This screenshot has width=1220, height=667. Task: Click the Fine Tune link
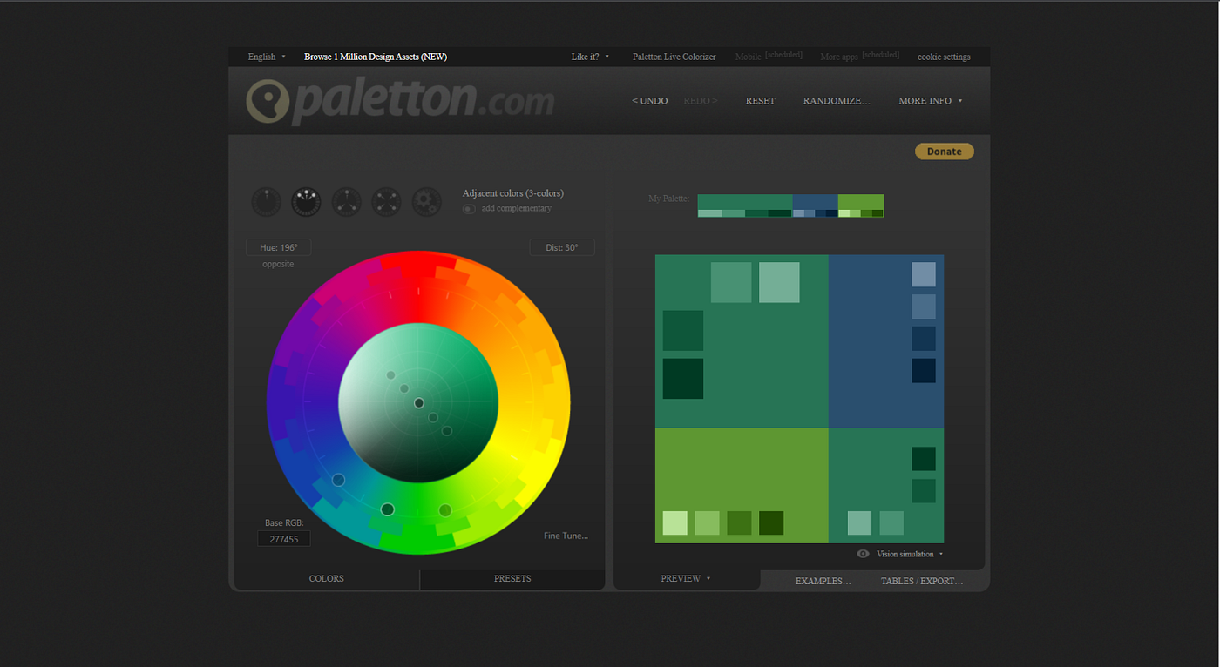(566, 536)
